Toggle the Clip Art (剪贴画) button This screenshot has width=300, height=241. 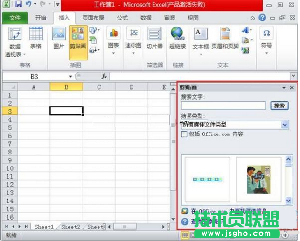(78, 43)
